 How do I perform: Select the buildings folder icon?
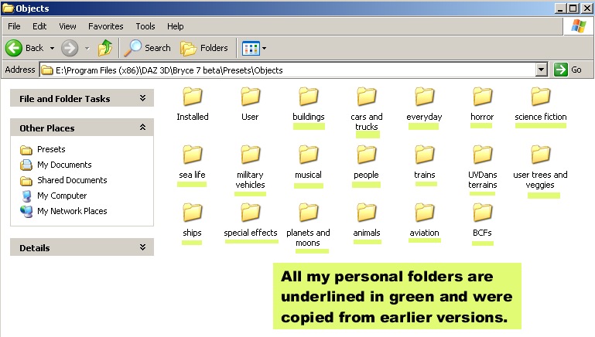[x=309, y=97]
